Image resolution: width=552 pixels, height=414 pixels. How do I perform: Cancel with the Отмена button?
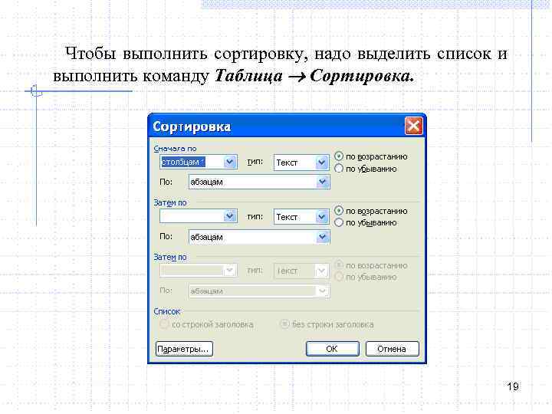393,349
